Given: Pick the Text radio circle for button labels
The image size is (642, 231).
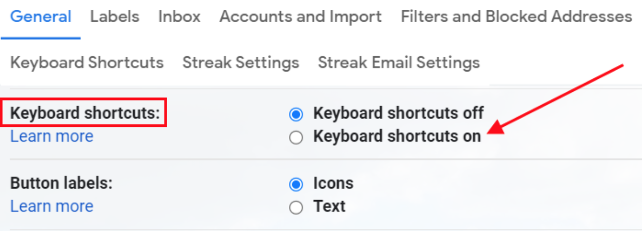Looking at the screenshot, I should [x=296, y=208].
